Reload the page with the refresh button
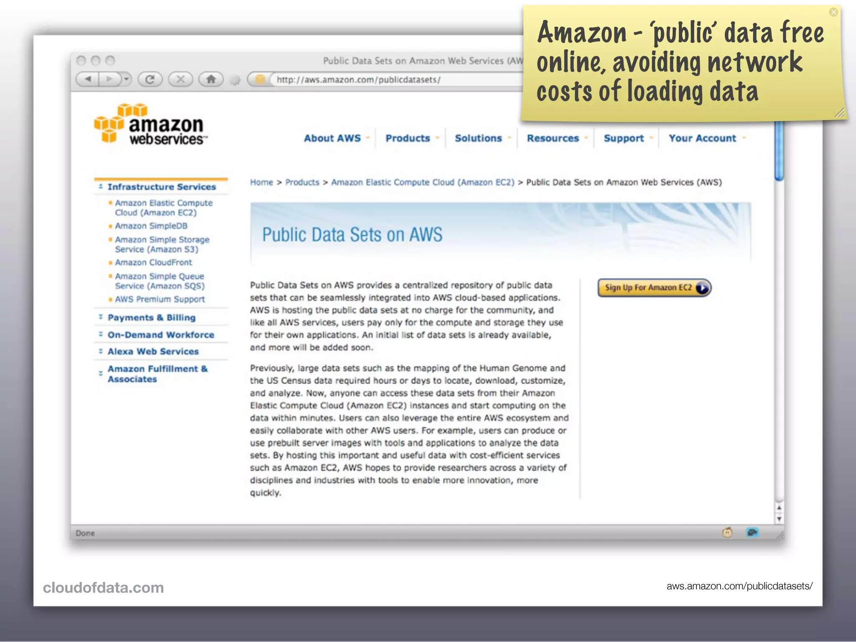Viewport: 856px width, 642px height. coord(150,79)
